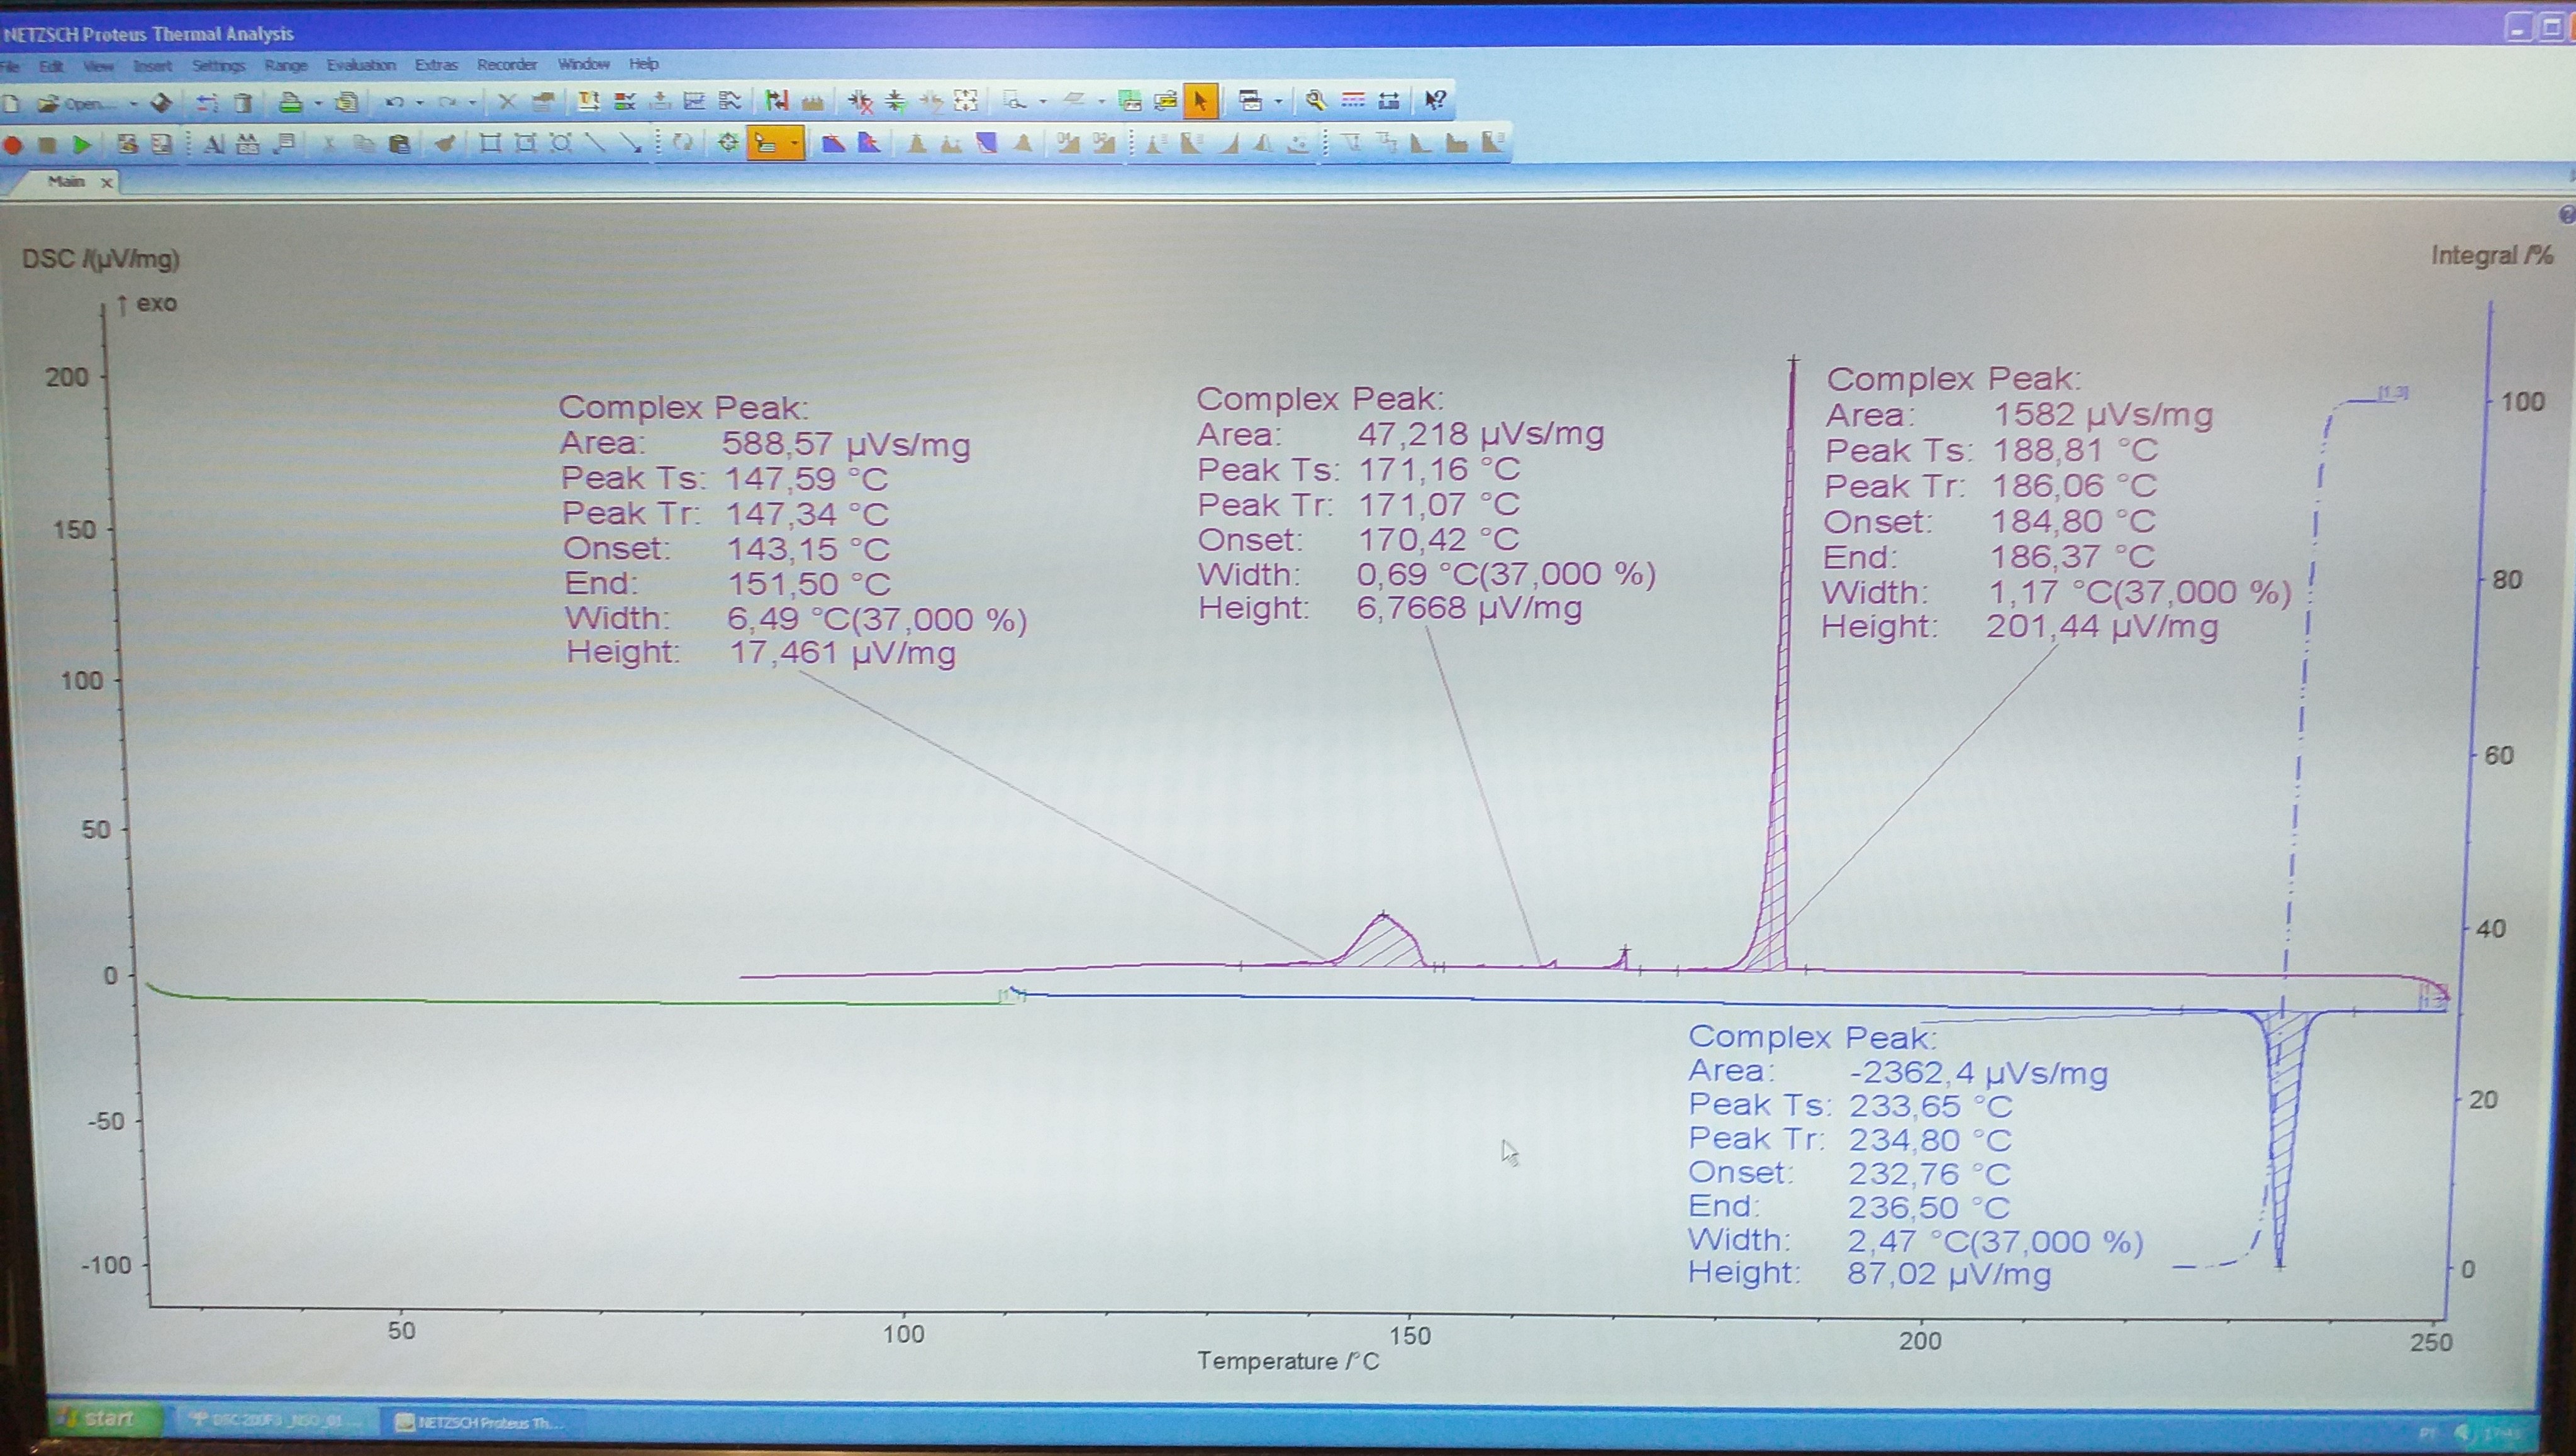Click the horizontal double-arrow range icon
This screenshot has height=1456, width=2576.
[x=1389, y=101]
